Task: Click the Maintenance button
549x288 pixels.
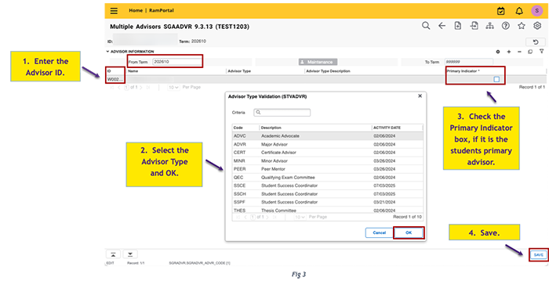Action: 318,62
